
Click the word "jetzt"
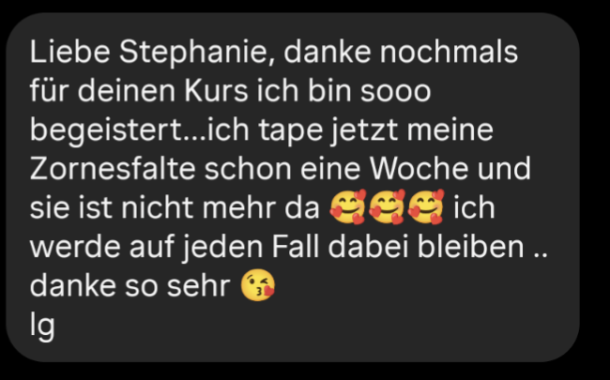pyautogui.click(x=364, y=131)
